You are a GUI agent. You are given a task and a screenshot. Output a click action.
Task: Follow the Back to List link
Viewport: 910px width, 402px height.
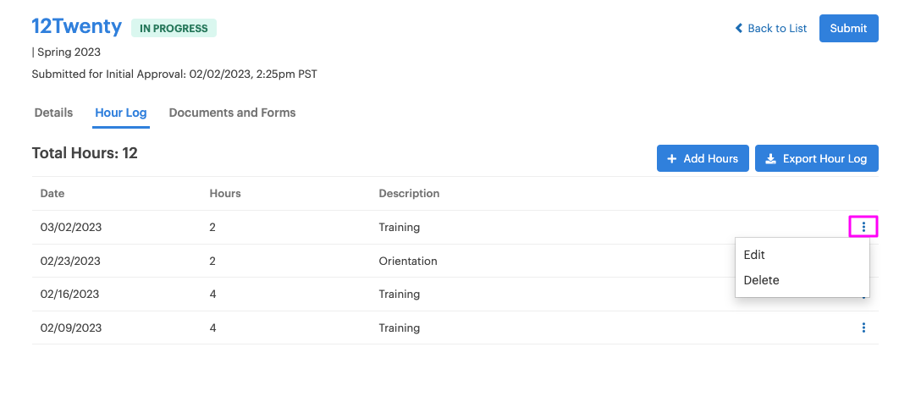click(777, 29)
